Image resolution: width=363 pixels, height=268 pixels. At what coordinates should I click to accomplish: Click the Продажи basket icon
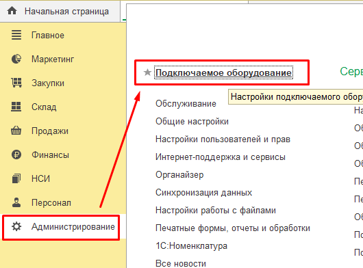coord(16,131)
